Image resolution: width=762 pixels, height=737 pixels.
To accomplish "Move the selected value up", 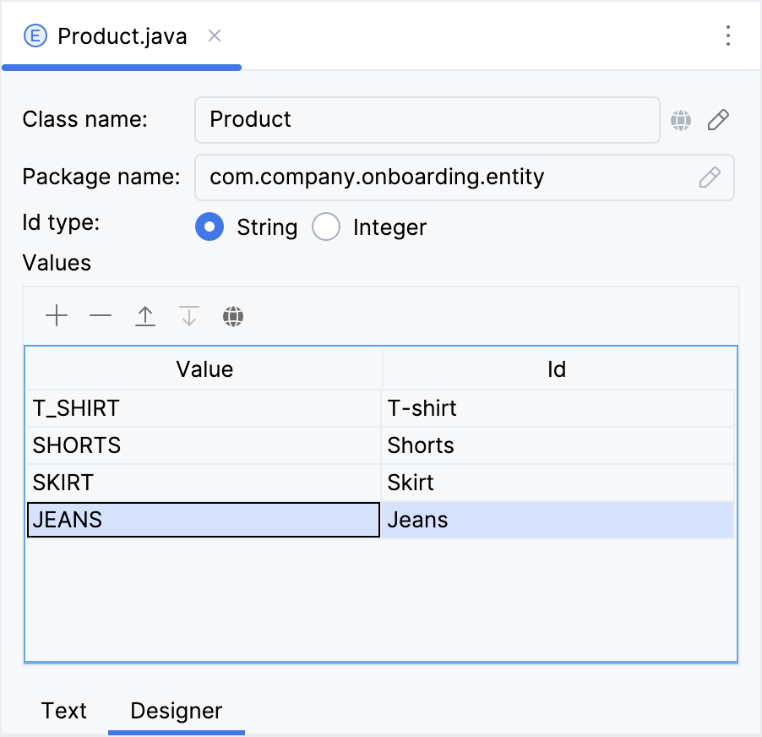I will [x=145, y=315].
